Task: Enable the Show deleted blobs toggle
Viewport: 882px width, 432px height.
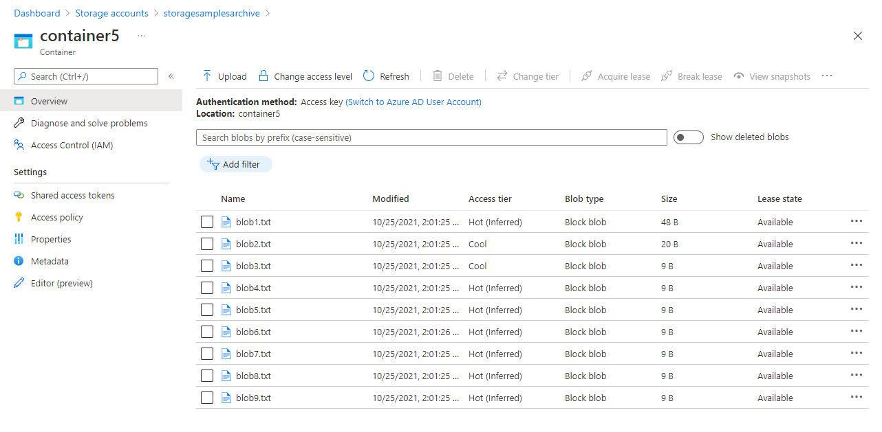Action: pyautogui.click(x=688, y=137)
